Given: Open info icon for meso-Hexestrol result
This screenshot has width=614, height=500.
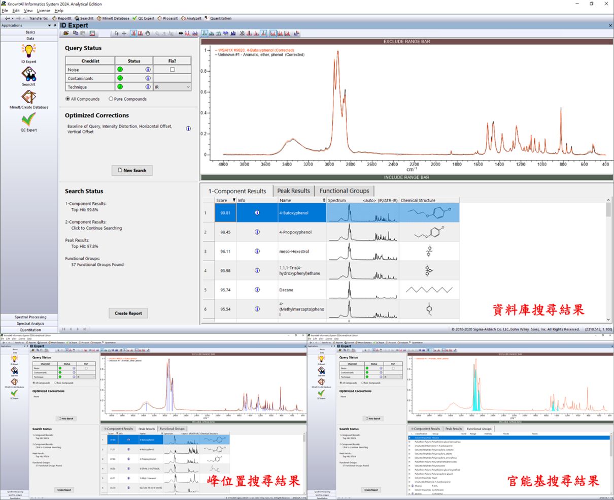Looking at the screenshot, I should click(x=257, y=251).
